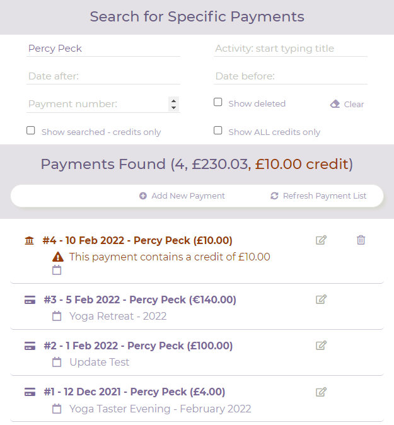Edit payment #3 of €140.00
Image resolution: width=394 pixels, height=425 pixels.
pos(322,300)
